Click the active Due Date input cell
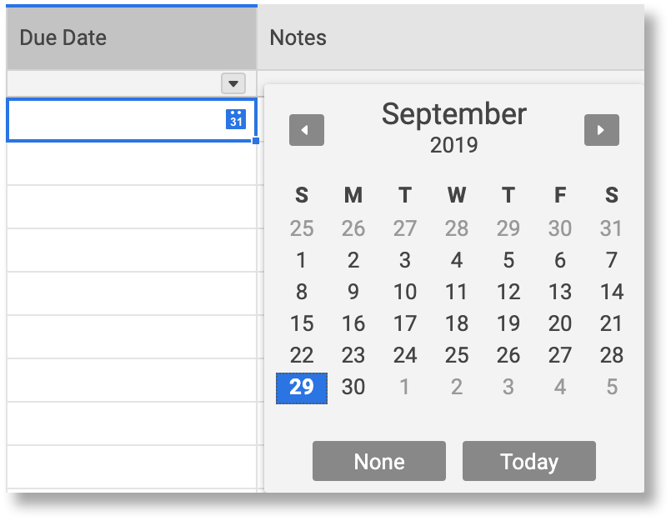This screenshot has height=521, width=671. (x=117, y=120)
